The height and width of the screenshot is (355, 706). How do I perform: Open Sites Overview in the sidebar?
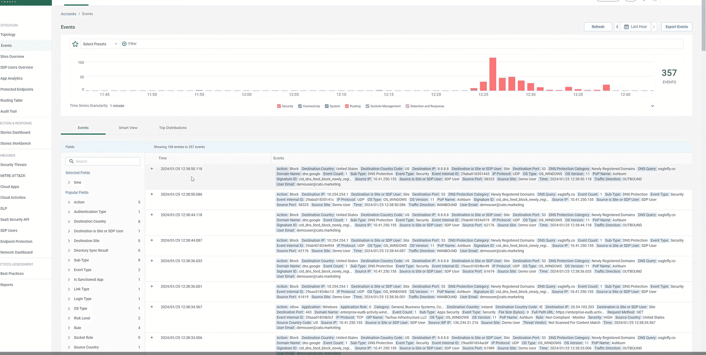tap(12, 57)
